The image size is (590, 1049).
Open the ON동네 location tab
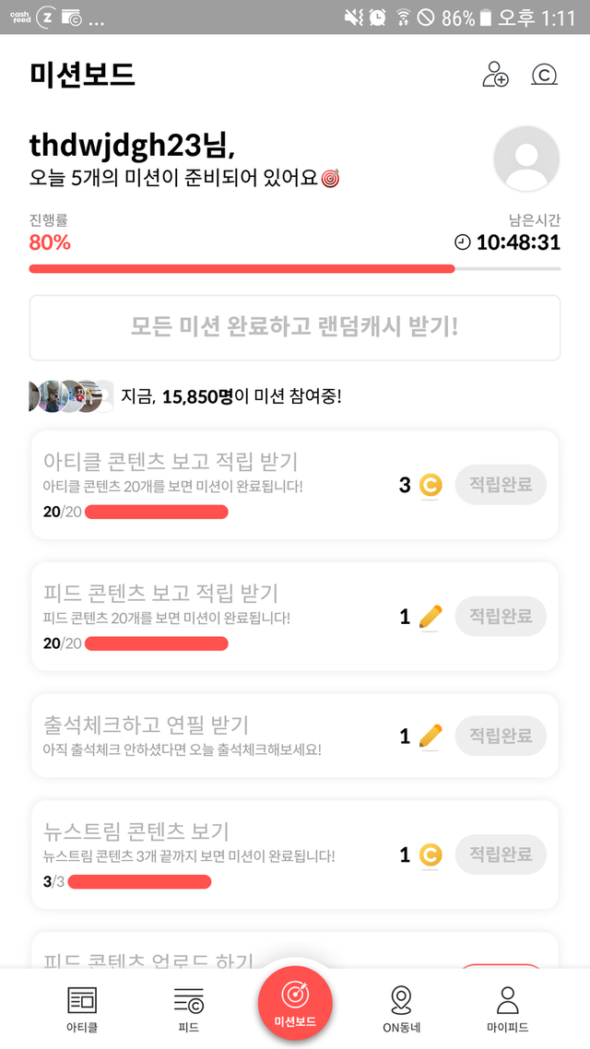tap(401, 1008)
